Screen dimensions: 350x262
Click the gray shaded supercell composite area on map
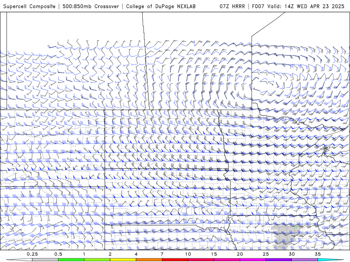pyautogui.click(x=285, y=236)
